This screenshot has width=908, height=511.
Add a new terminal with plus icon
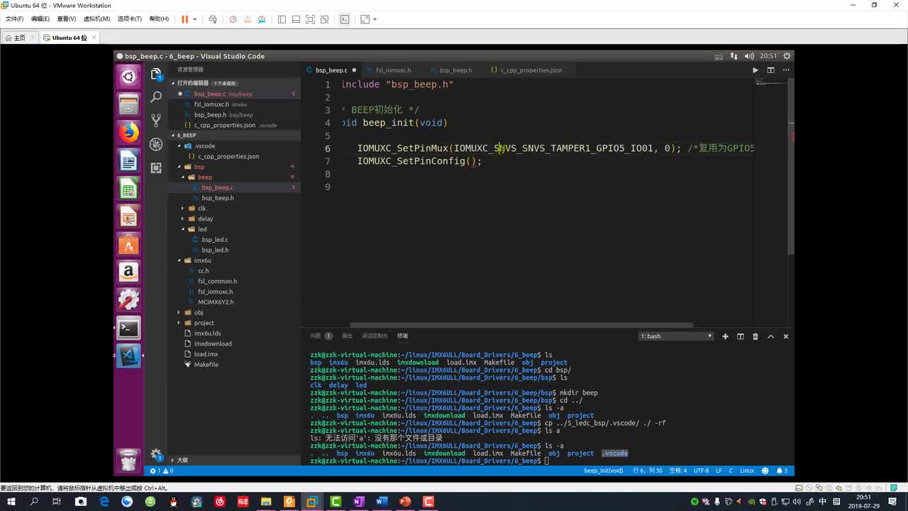pos(725,336)
